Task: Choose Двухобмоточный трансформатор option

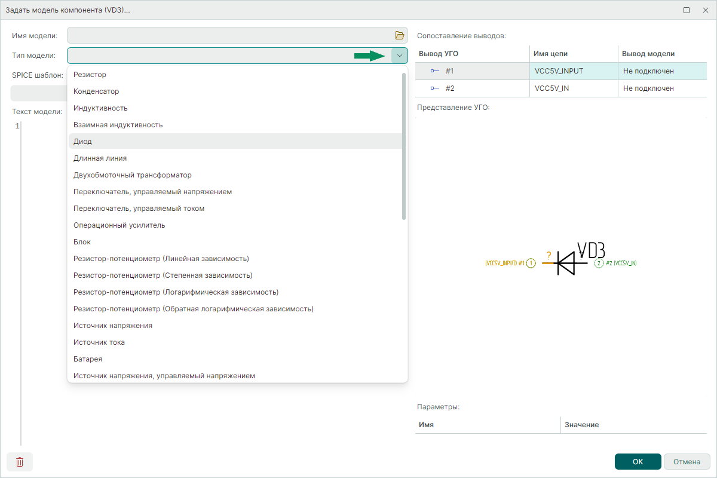Action: (132, 175)
